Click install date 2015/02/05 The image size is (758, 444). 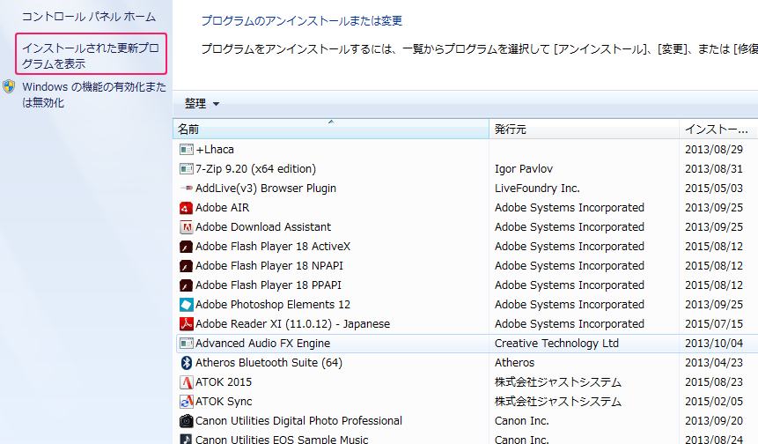click(714, 402)
